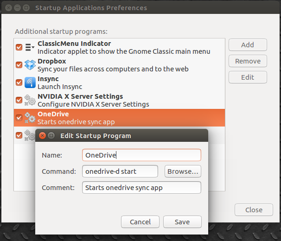Click the Insync blue signal icon
The height and width of the screenshot is (241, 281).
click(x=30, y=82)
